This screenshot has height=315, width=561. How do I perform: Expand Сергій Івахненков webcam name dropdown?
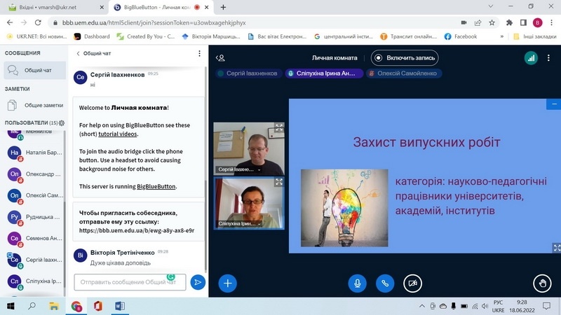click(x=259, y=169)
